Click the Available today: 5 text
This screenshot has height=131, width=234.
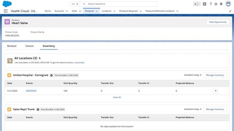[x=193, y=109]
